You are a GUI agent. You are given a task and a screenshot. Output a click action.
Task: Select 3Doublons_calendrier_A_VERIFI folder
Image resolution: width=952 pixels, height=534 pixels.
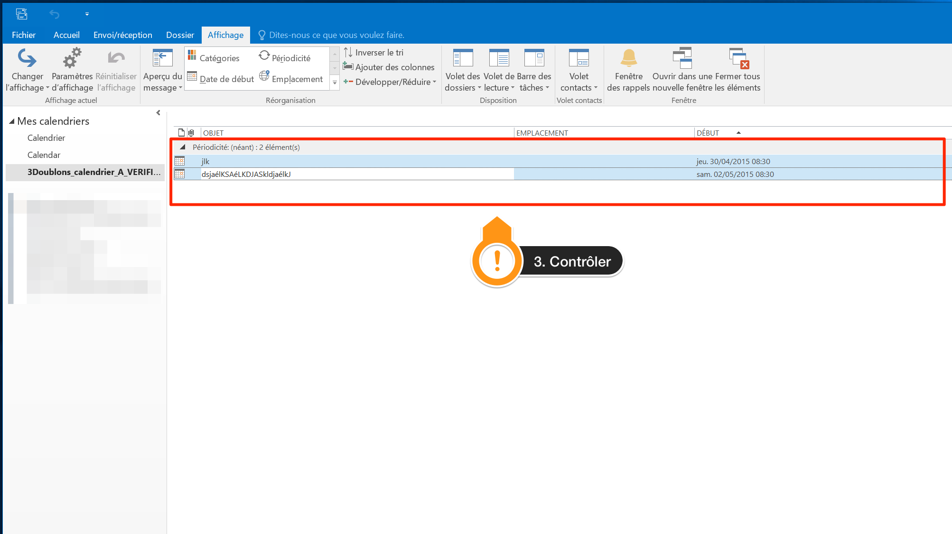[x=93, y=172]
